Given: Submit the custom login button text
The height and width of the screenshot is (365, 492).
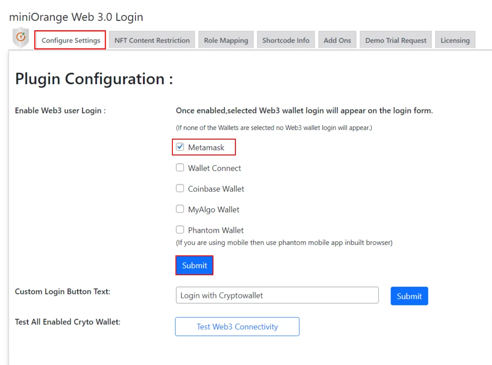Looking at the screenshot, I should pyautogui.click(x=409, y=296).
